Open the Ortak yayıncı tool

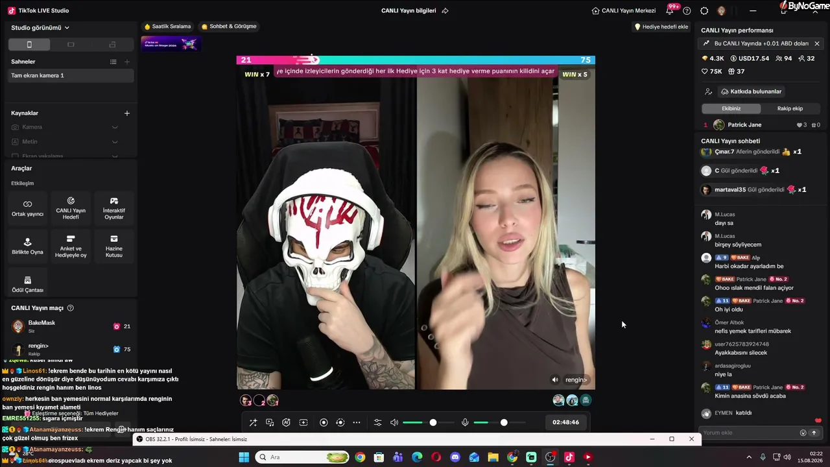(x=27, y=208)
